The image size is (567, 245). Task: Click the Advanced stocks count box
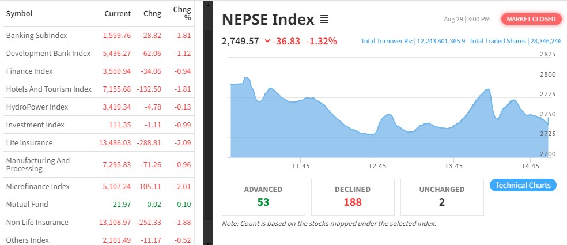click(263, 197)
